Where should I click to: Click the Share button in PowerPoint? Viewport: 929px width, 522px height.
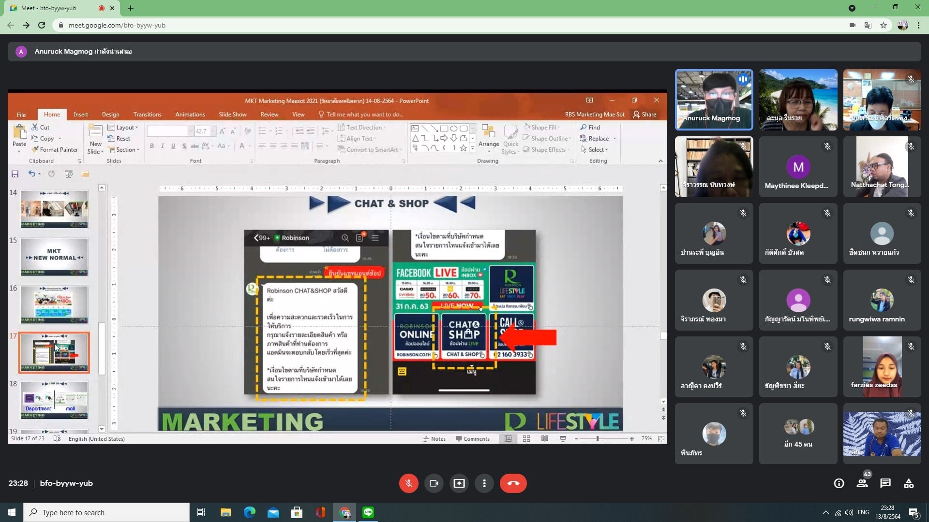click(x=644, y=115)
